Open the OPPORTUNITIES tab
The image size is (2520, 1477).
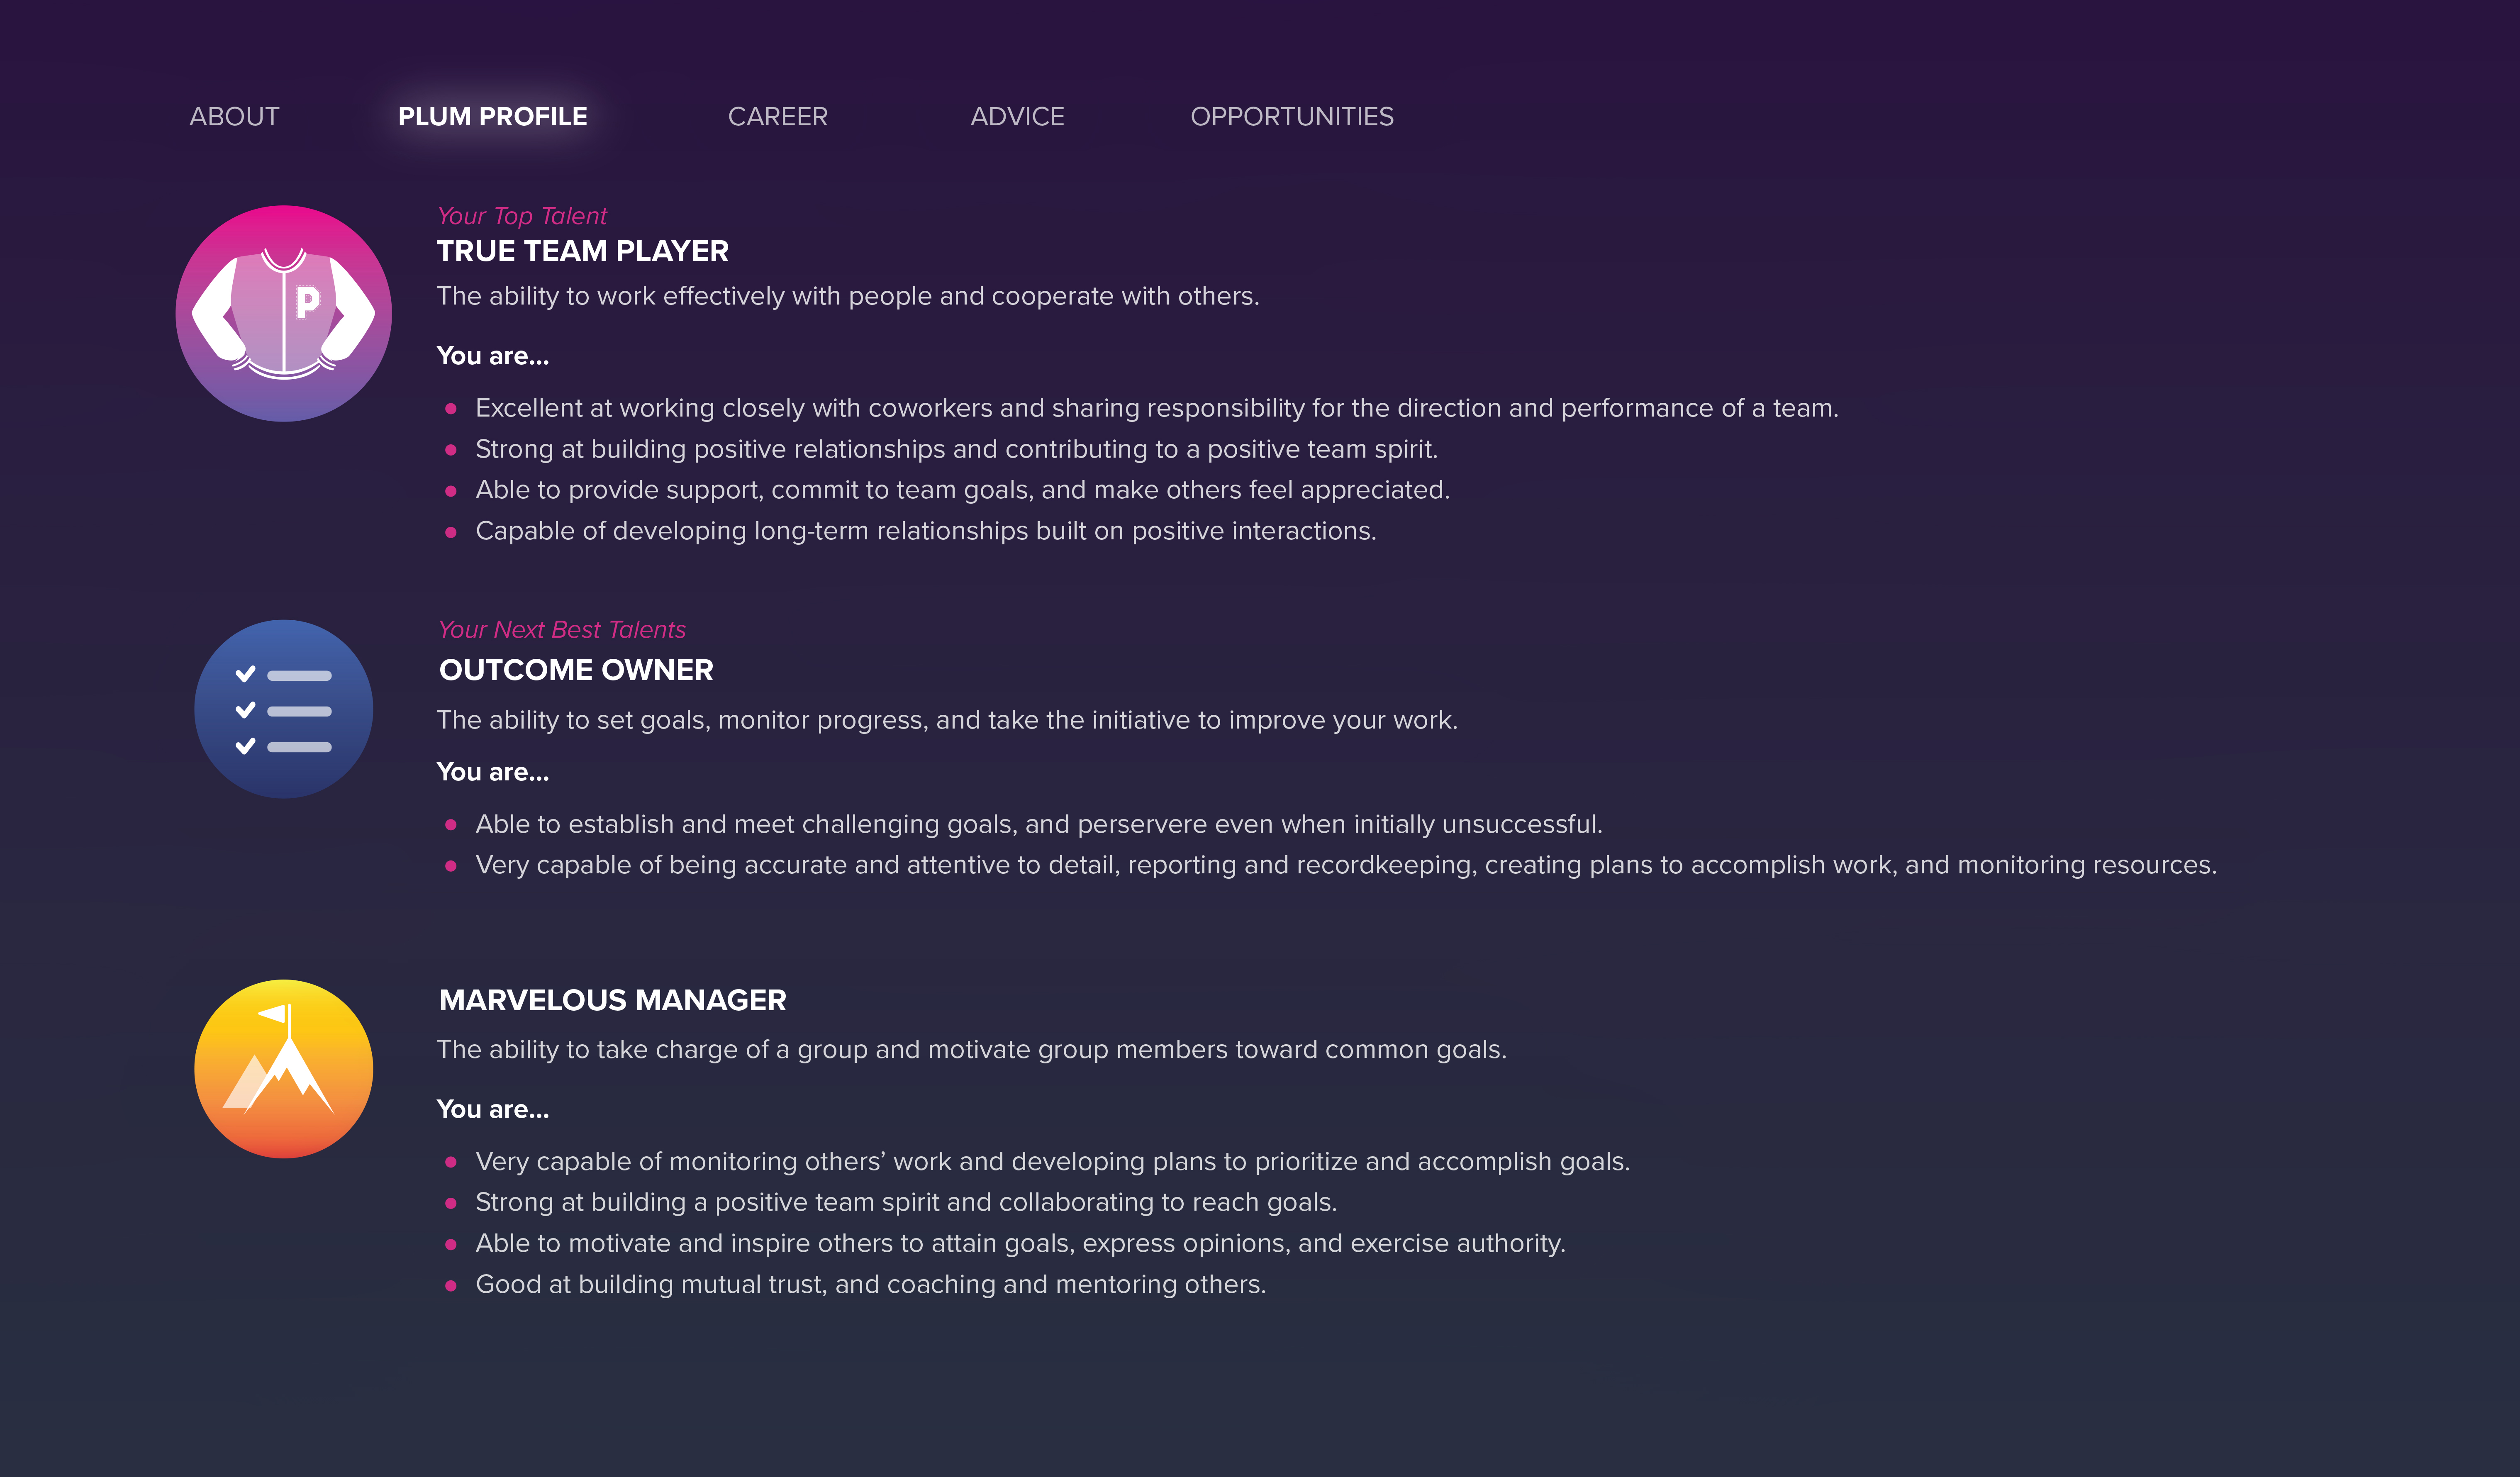(1291, 117)
